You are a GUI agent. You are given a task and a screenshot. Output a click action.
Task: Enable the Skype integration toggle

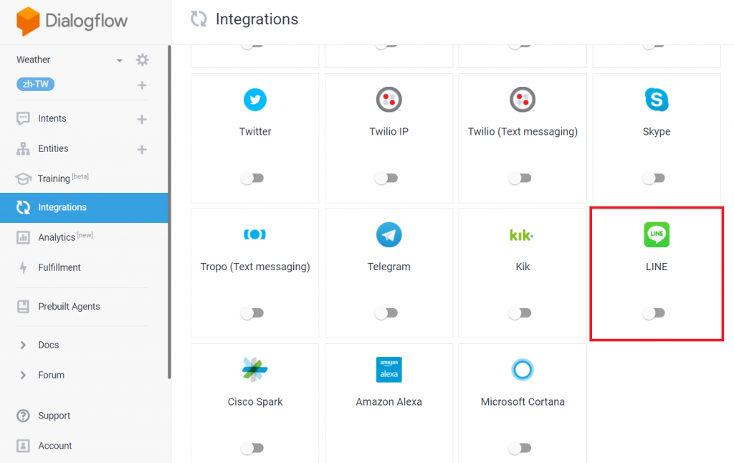654,178
